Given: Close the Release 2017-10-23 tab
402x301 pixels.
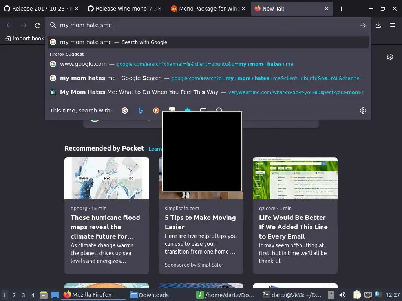Looking at the screenshot, I should (77, 9).
